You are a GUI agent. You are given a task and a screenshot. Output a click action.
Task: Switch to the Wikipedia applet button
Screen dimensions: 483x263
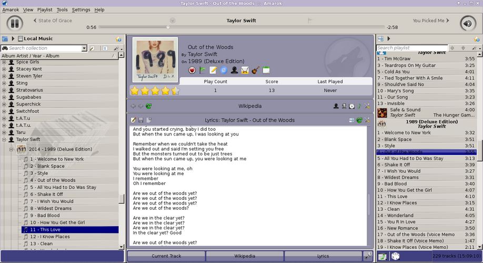[x=245, y=256]
